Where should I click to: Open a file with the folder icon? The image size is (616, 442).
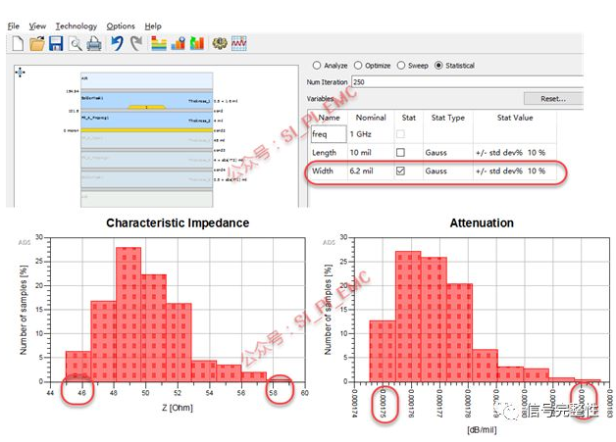point(37,43)
